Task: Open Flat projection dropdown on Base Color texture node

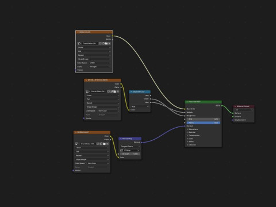Action: coord(94,51)
